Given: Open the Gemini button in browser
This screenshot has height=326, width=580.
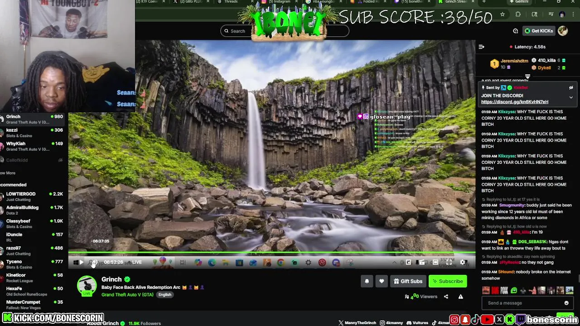Looking at the screenshot, I should (518, 2).
